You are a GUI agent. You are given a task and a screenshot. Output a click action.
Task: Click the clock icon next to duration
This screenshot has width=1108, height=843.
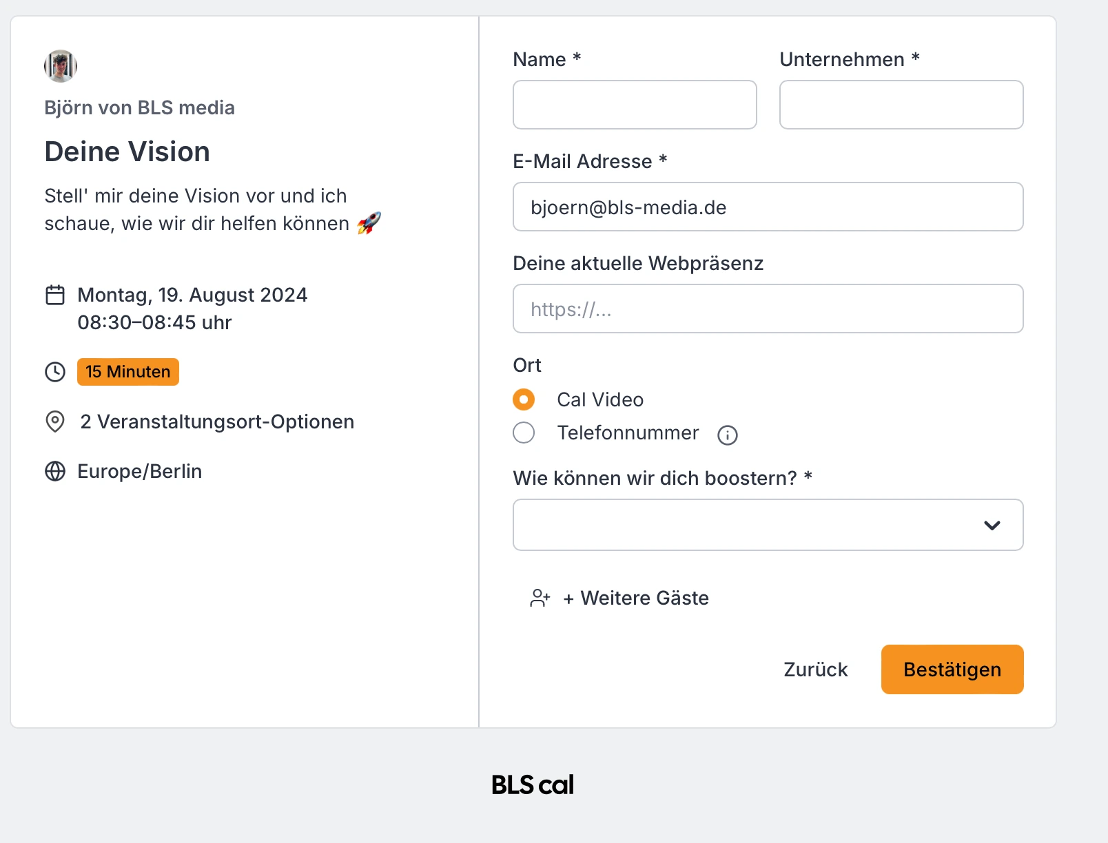[56, 372]
